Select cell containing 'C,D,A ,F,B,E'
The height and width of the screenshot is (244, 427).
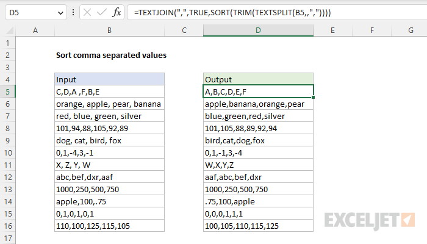pyautogui.click(x=109, y=91)
